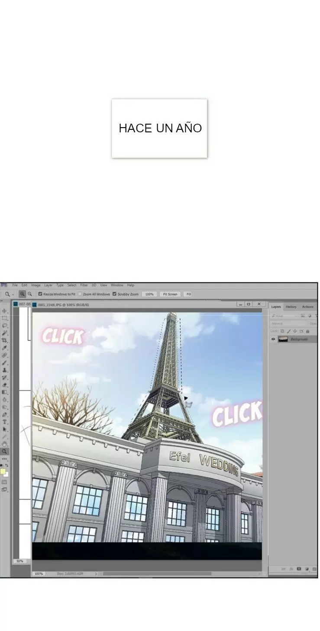Open the 3D menu
The height and width of the screenshot is (631, 320).
tap(94, 285)
